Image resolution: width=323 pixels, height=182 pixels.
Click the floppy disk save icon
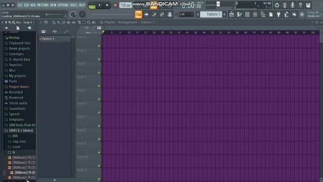(308, 5)
